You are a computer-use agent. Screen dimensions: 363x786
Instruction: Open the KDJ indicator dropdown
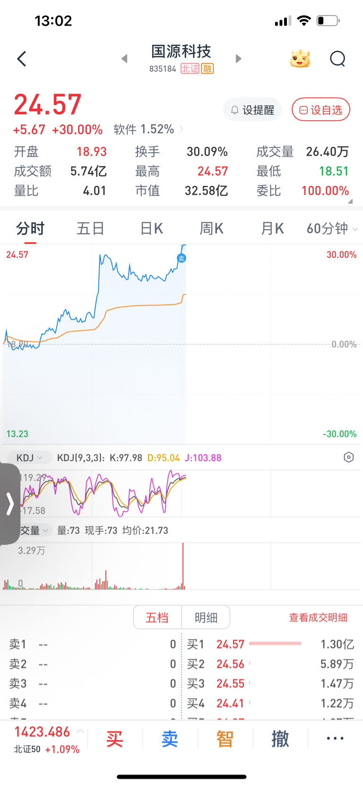(x=29, y=458)
